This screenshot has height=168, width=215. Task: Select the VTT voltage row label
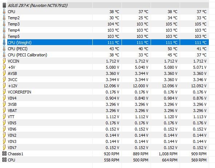point(11,117)
